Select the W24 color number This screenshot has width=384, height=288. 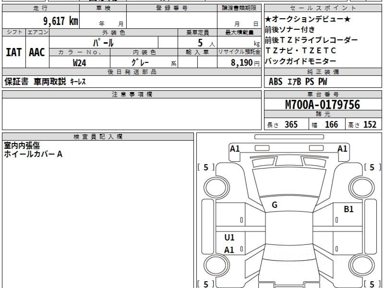pyautogui.click(x=79, y=63)
